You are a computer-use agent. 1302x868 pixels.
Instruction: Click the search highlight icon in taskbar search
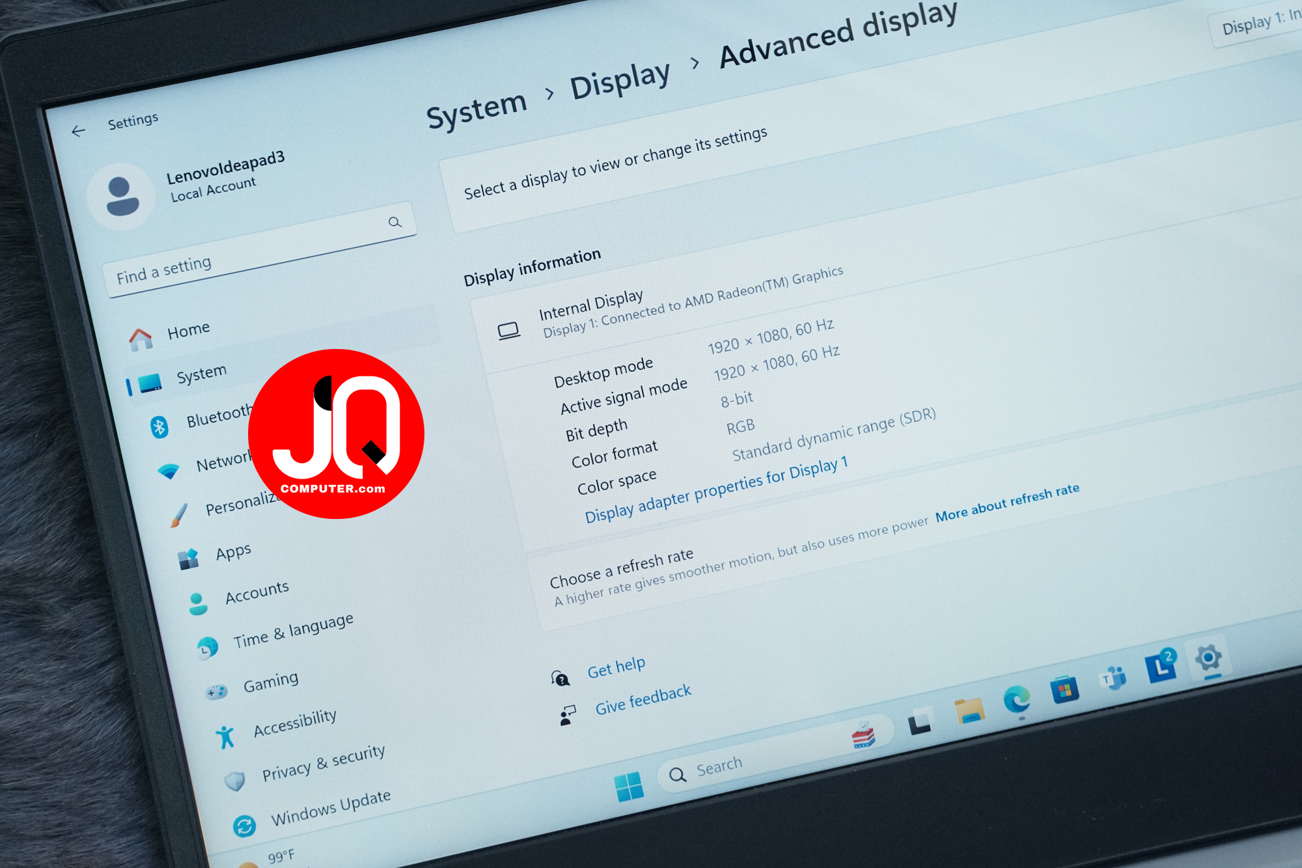pyautogui.click(x=864, y=735)
